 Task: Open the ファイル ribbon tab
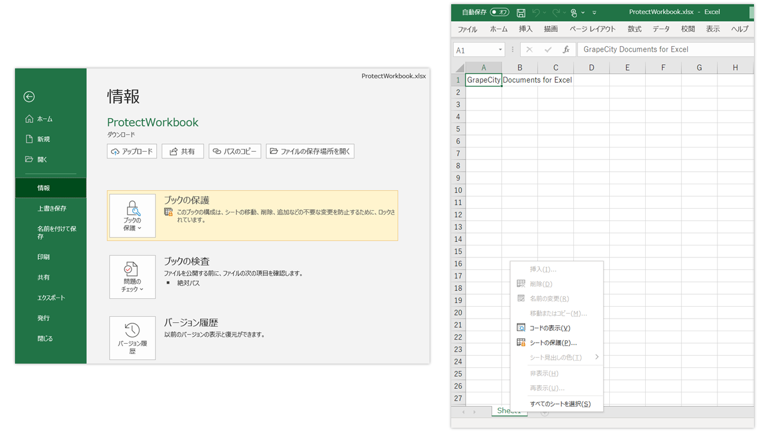coord(467,29)
